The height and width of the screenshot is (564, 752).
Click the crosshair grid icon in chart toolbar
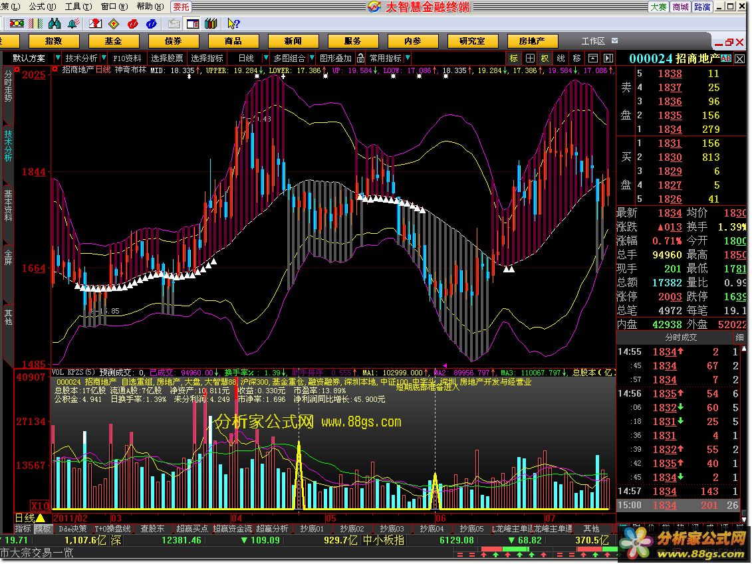(x=530, y=58)
